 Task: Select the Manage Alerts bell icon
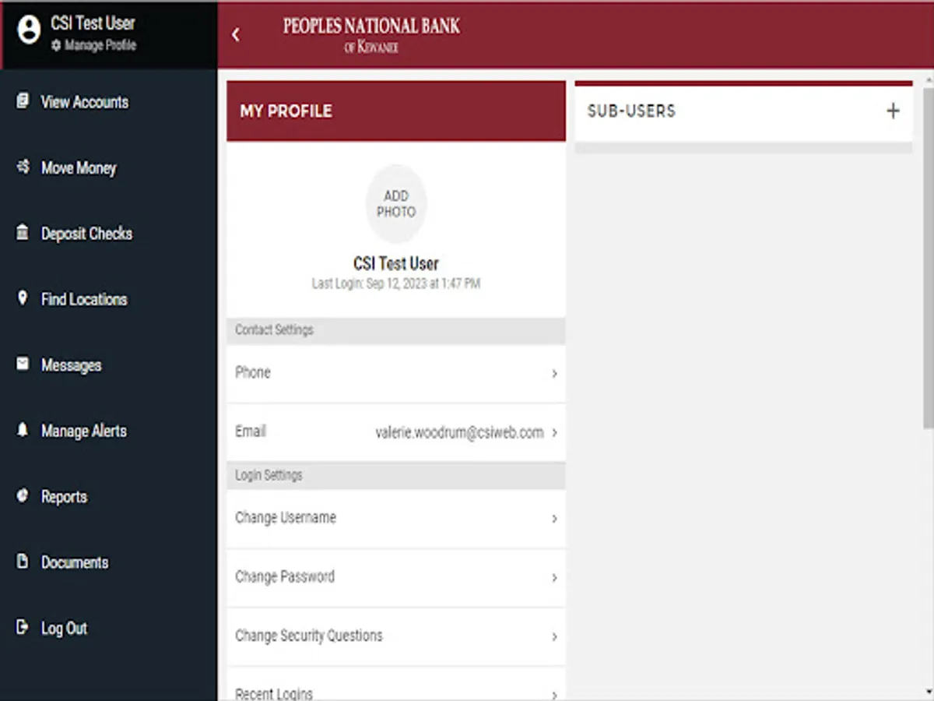(22, 431)
